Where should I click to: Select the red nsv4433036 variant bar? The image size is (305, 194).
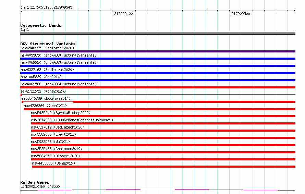click(164, 167)
